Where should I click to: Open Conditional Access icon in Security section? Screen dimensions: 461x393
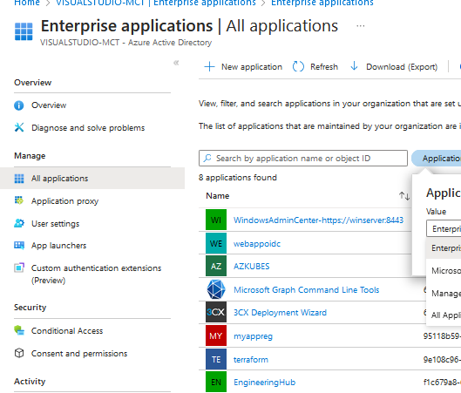19,330
